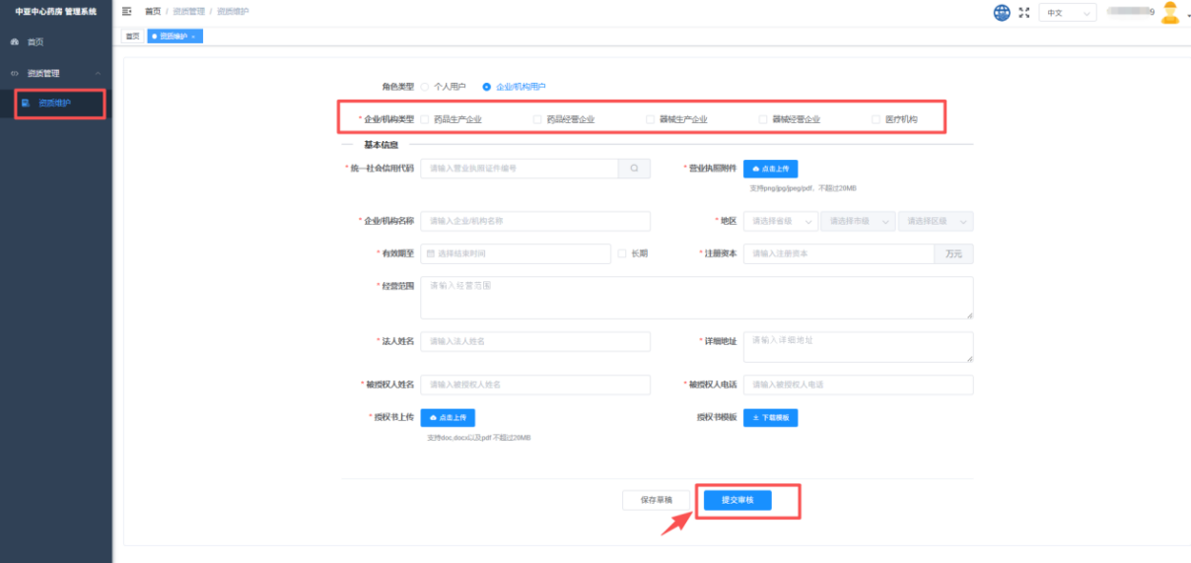The image size is (1191, 563).
Task: Focus the 被授权人电话 input field
Action: click(859, 385)
